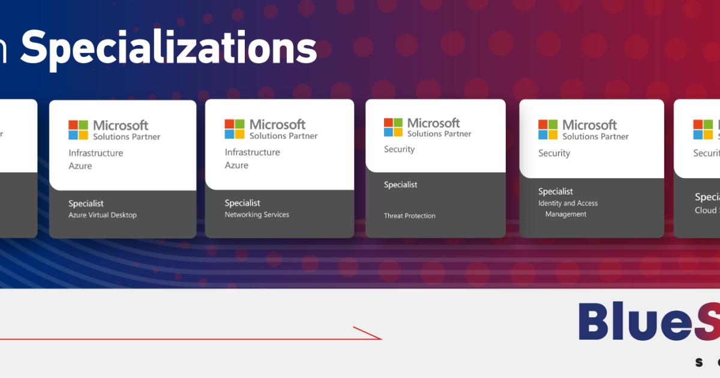The width and height of the screenshot is (720, 378).
Task: Select the Microsoft logo on the Threat Protection badge
Action: pyautogui.click(x=394, y=127)
